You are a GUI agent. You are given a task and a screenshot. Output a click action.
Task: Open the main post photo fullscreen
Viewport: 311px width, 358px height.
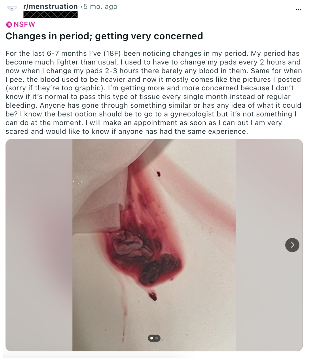tap(154, 245)
